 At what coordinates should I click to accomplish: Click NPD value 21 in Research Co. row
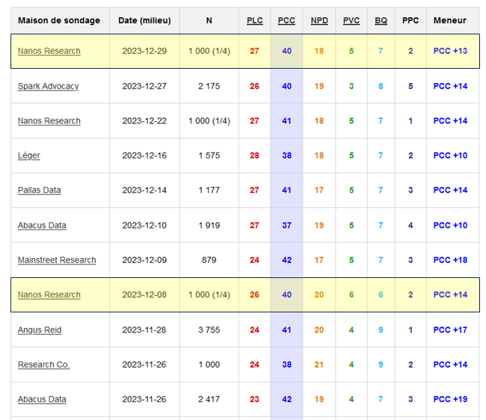319,365
